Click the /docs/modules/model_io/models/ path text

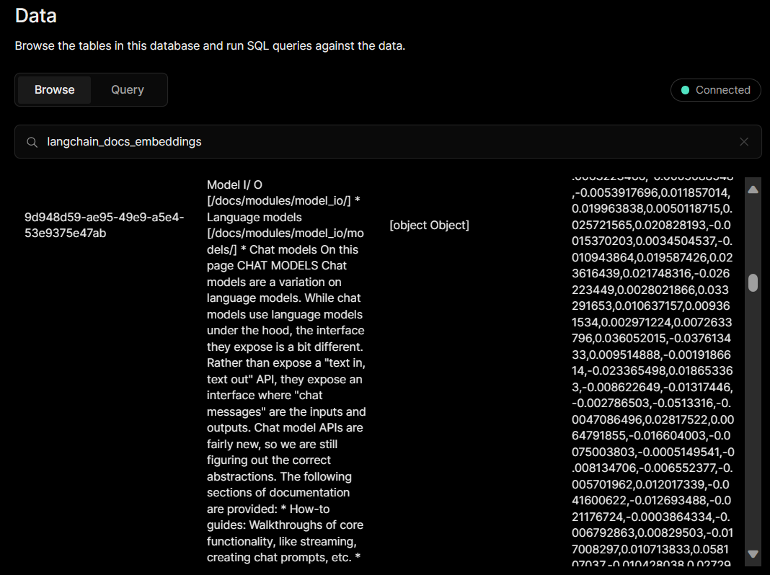(286, 233)
